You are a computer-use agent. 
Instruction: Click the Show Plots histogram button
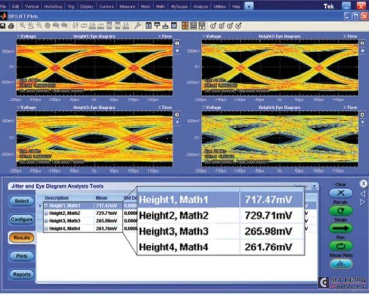341,264
